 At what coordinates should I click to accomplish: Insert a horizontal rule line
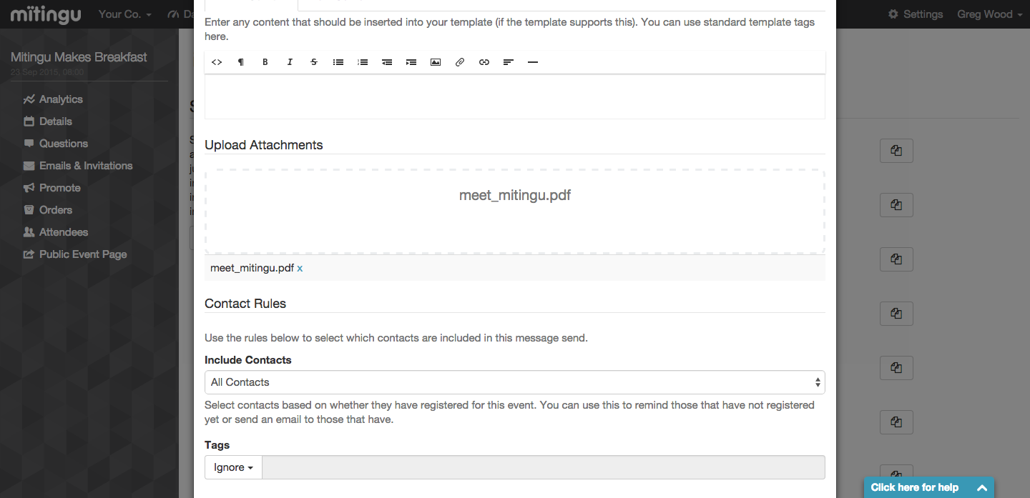(533, 62)
